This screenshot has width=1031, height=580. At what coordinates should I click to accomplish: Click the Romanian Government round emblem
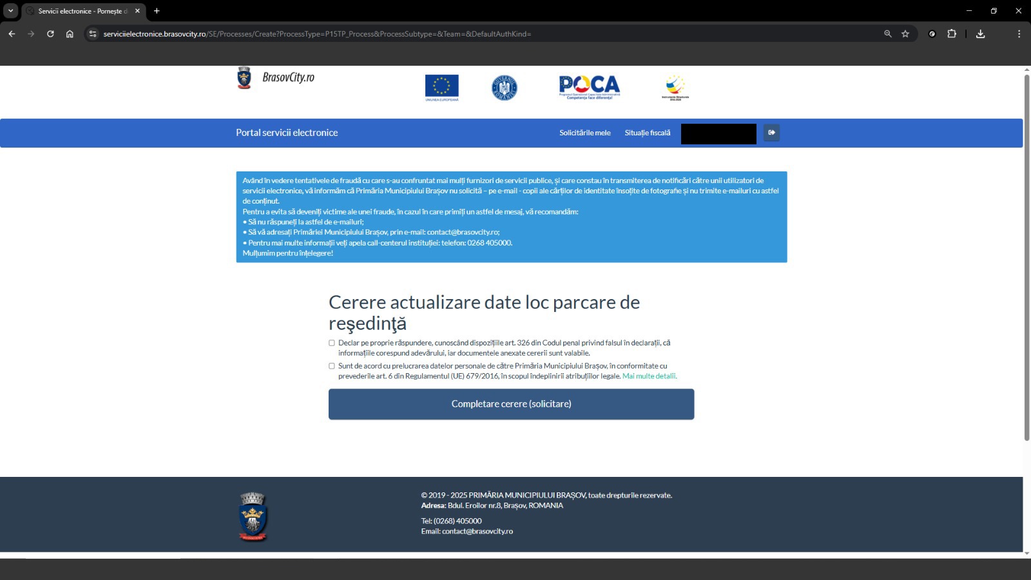(505, 88)
